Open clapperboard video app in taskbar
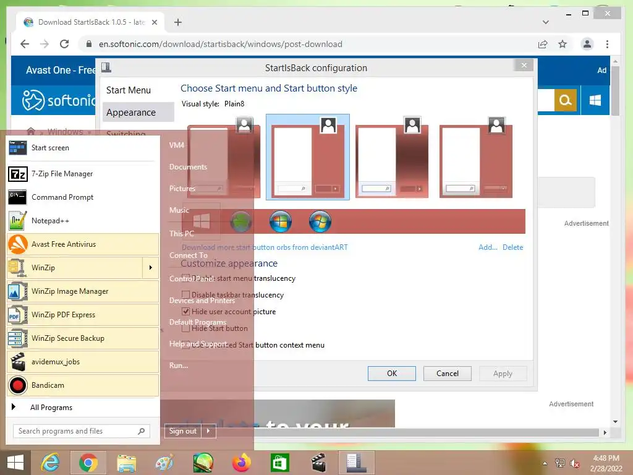Image resolution: width=633 pixels, height=475 pixels. (x=318, y=463)
